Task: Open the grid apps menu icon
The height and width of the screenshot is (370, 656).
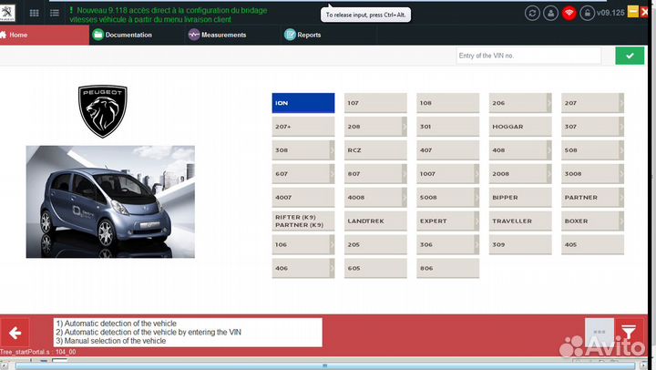Action: click(35, 13)
